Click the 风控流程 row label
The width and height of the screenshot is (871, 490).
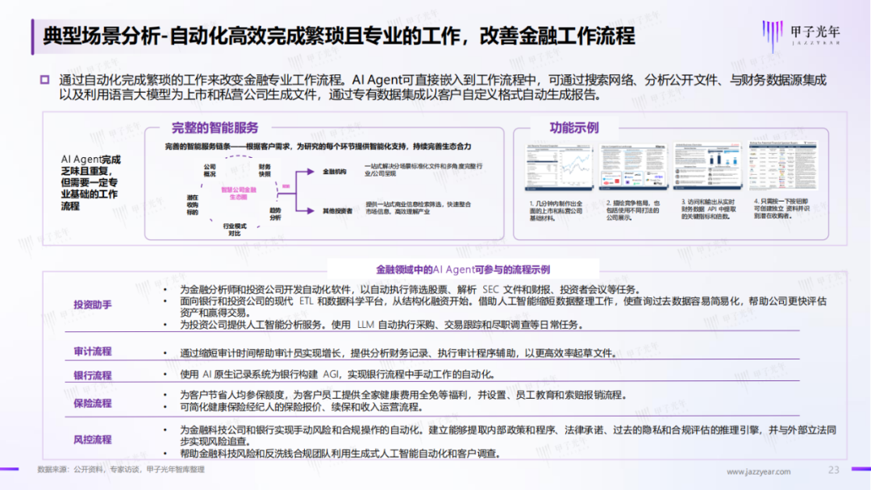92,439
